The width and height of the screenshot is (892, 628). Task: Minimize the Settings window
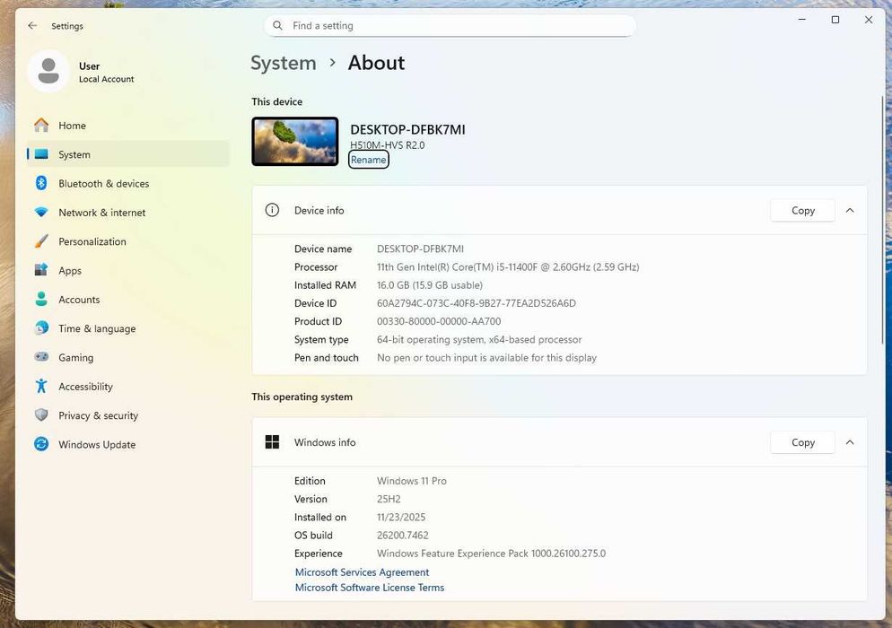802,20
